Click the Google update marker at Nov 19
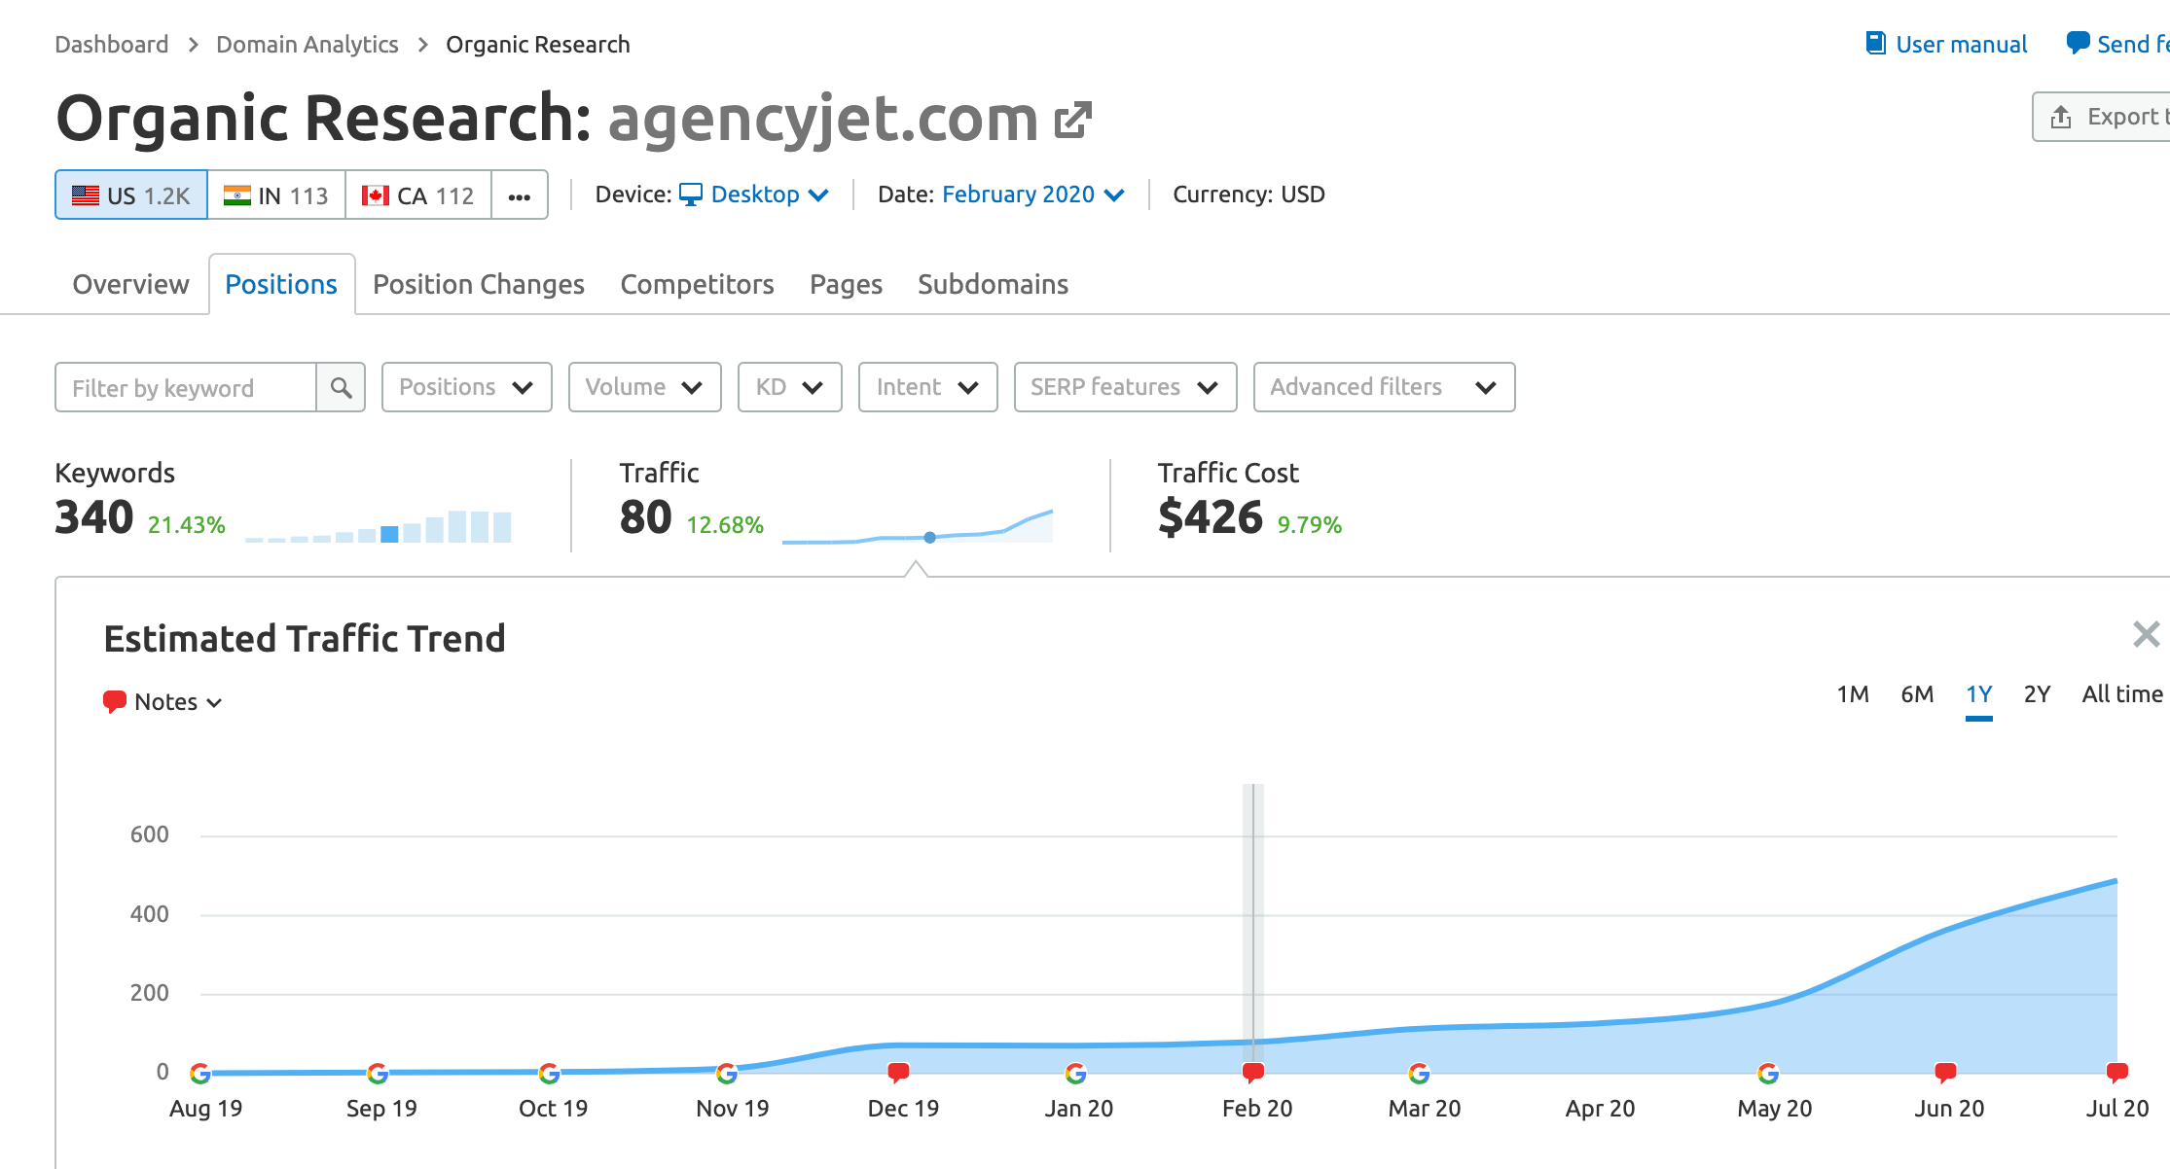This screenshot has height=1169, width=2170. 727,1074
